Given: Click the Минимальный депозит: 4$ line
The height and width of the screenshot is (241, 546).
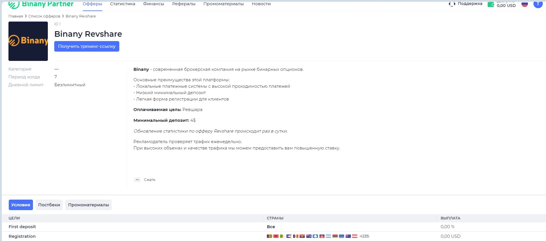Looking at the screenshot, I should point(164,120).
